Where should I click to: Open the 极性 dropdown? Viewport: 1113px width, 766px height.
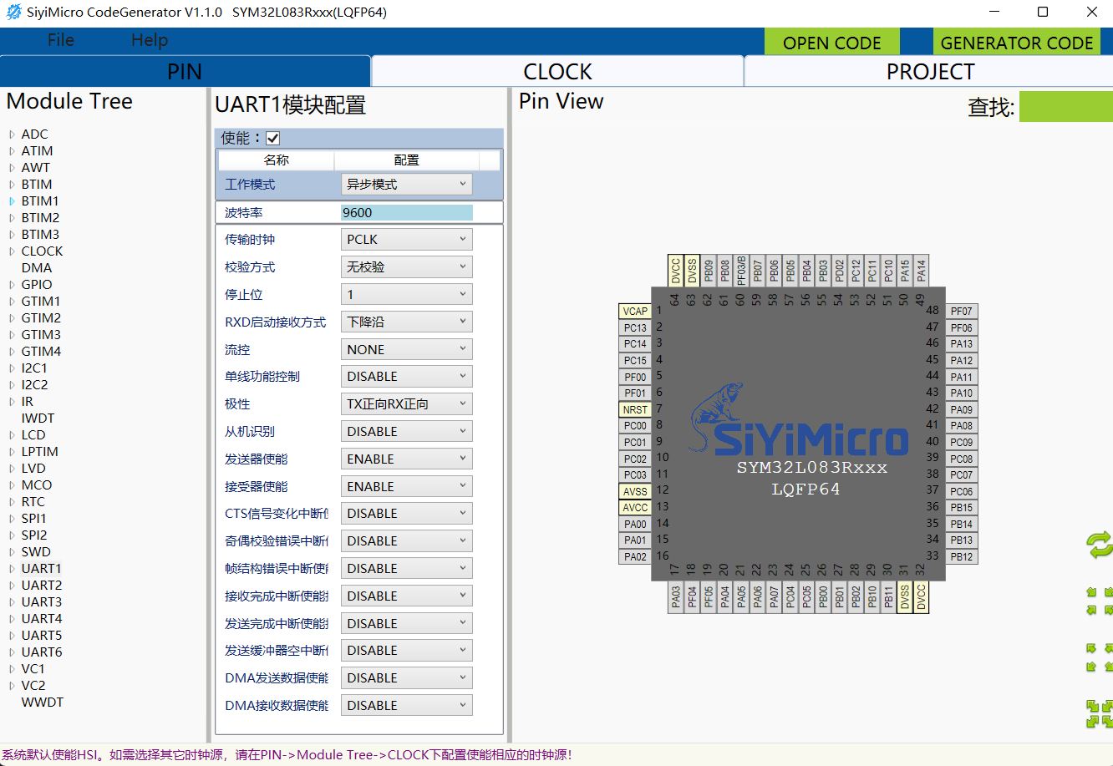click(407, 403)
